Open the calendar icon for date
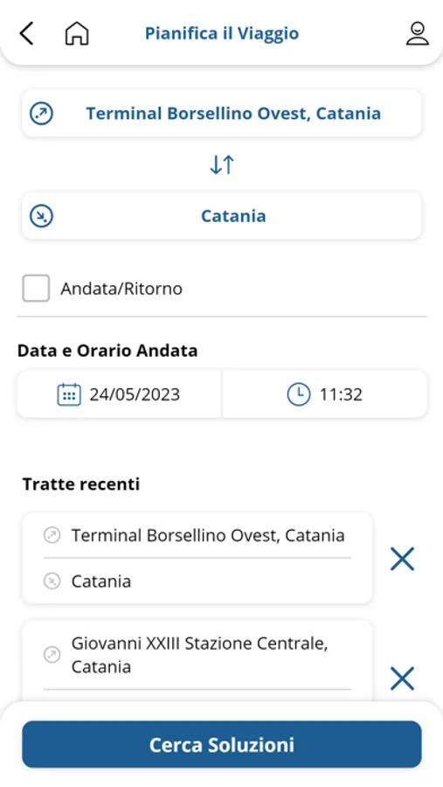443x787 pixels. point(69,394)
